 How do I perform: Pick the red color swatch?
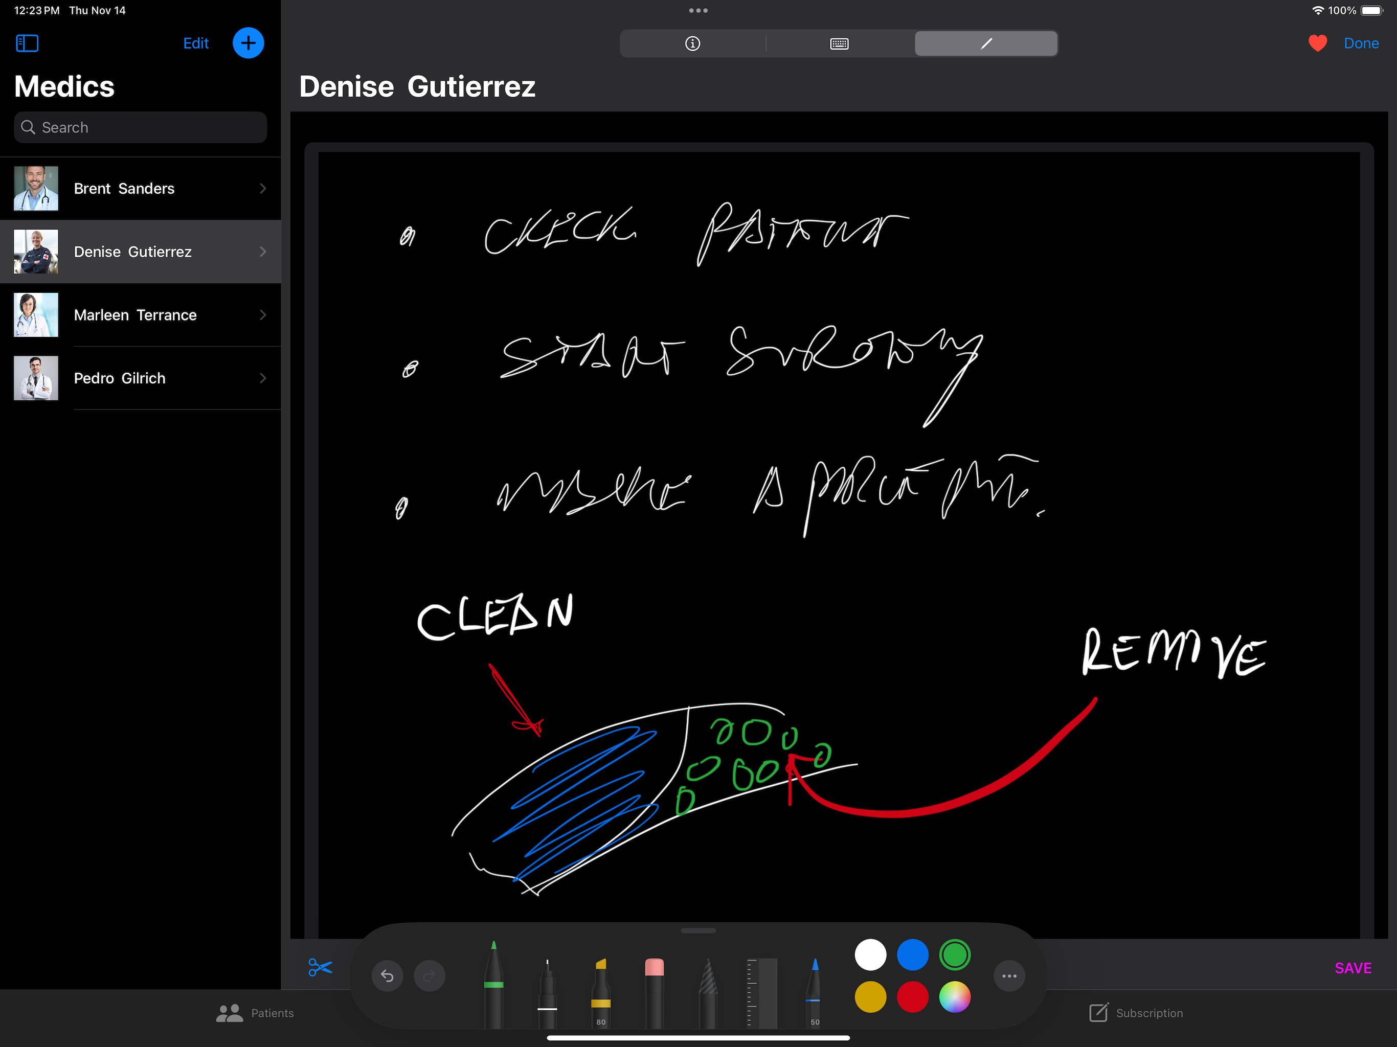pos(913,997)
